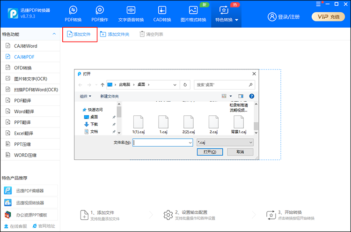Click 此电脑 in address path
Screen dimensions: 351x232
(x=124, y=84)
